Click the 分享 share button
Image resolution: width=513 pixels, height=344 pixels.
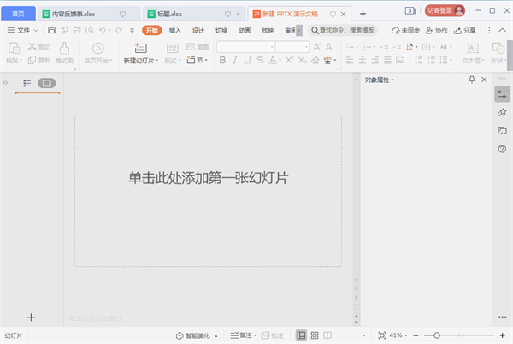465,30
